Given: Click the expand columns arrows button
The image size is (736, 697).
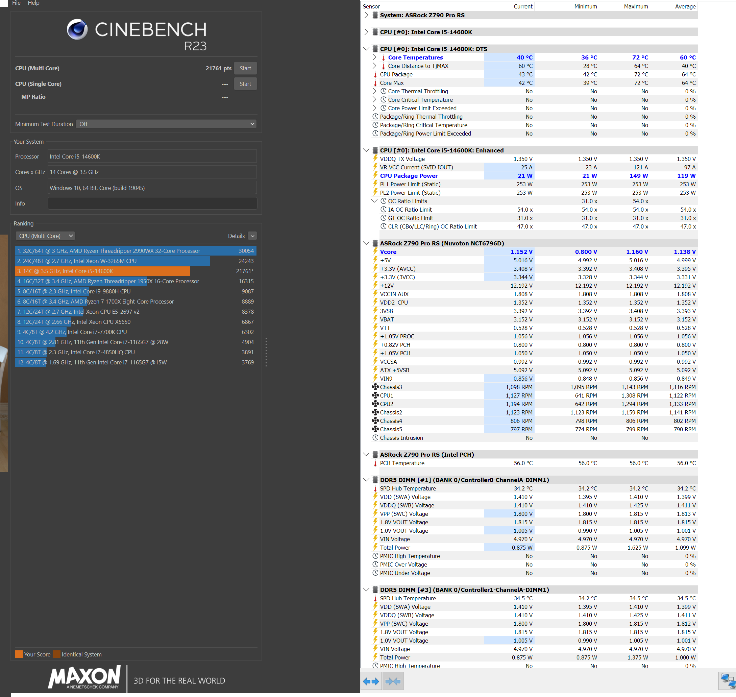Looking at the screenshot, I should click(371, 681).
